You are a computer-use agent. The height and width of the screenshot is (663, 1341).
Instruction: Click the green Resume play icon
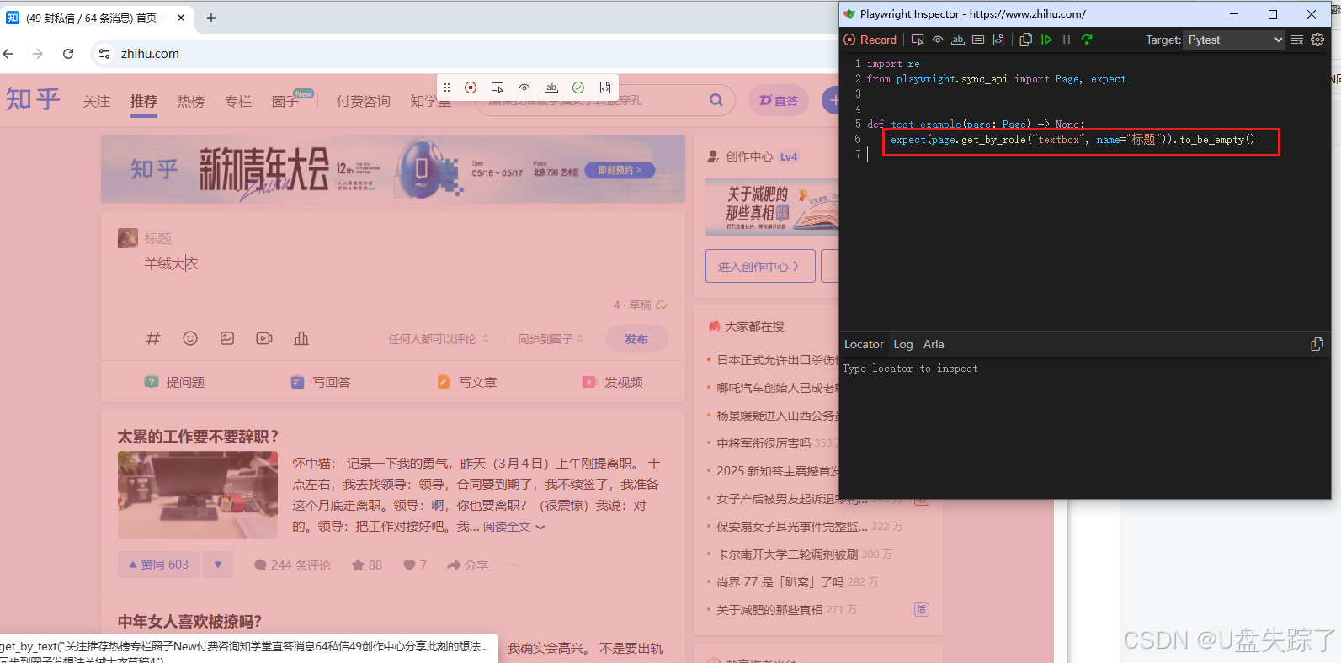(1046, 40)
